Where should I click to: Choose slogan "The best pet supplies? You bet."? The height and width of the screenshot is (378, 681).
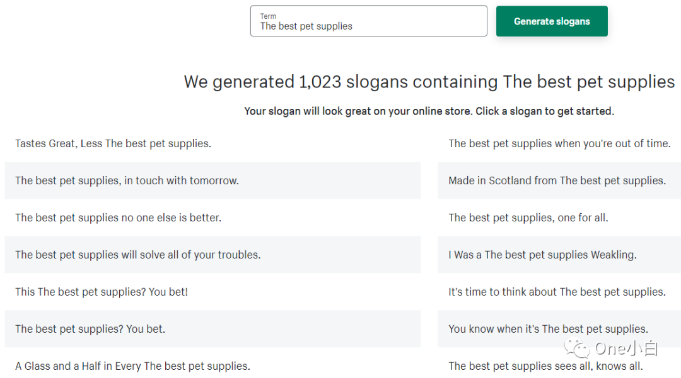(90, 329)
